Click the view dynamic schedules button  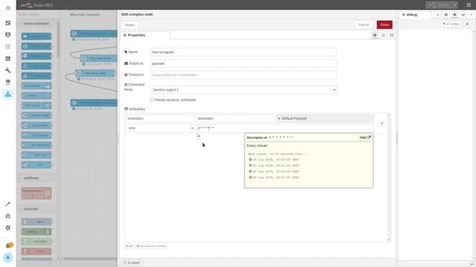pos(151,246)
